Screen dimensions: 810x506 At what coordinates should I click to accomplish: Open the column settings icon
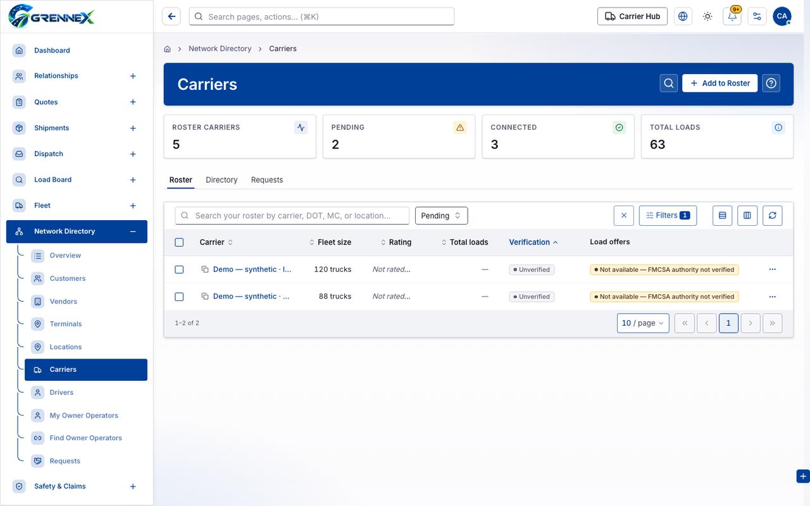(x=747, y=216)
